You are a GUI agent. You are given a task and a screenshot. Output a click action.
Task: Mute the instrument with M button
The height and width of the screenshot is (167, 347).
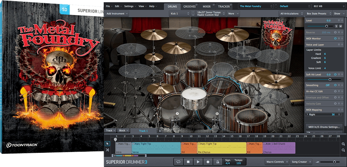coord(341,26)
